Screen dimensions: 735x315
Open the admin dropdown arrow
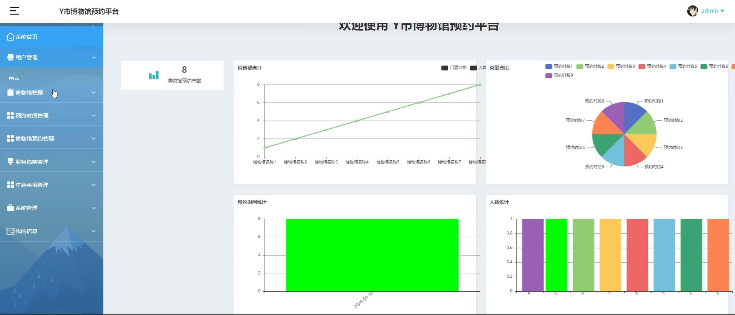(722, 11)
